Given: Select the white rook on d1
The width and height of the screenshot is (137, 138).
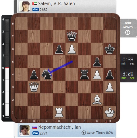Looking at the screenshot, I should [59, 112].
